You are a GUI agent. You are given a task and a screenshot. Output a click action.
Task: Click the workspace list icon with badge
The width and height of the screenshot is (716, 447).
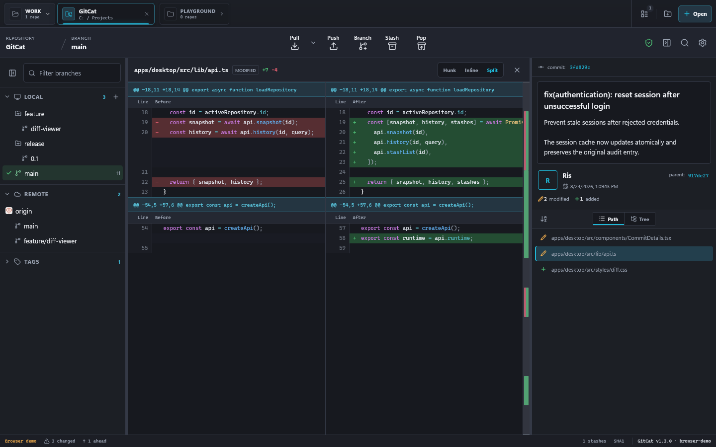click(x=645, y=13)
